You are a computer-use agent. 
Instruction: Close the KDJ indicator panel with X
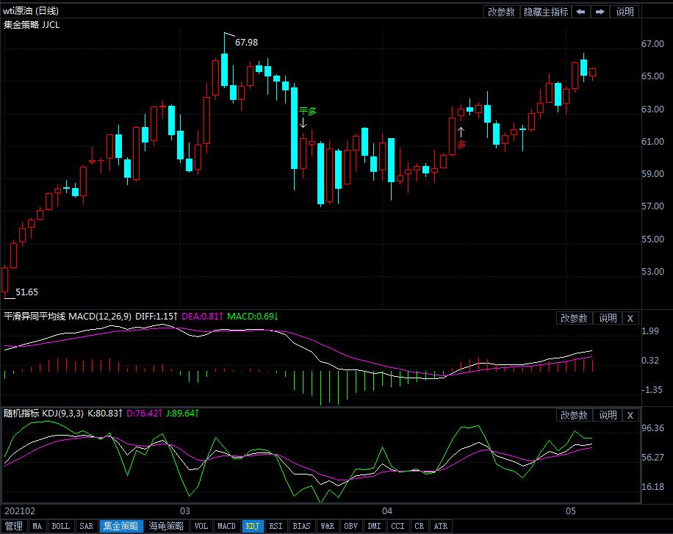click(x=630, y=415)
